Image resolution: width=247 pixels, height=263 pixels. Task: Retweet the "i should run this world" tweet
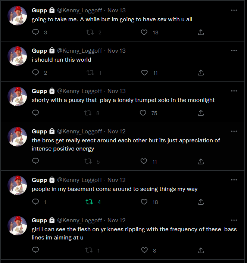pyautogui.click(x=90, y=72)
